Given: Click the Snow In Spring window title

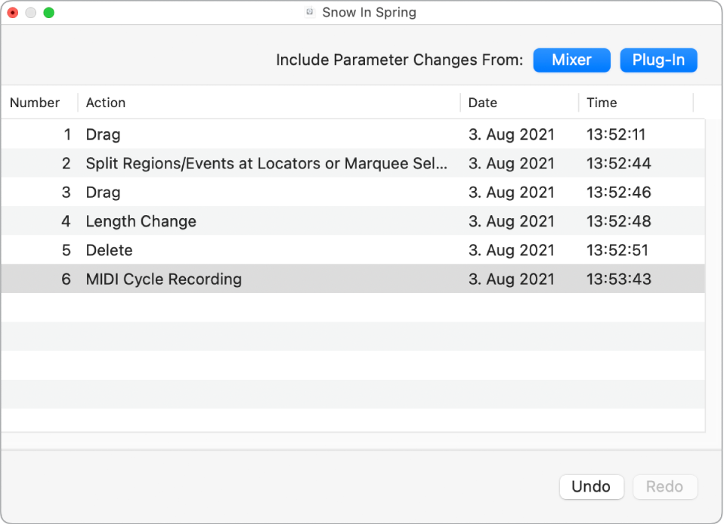Looking at the screenshot, I should [x=369, y=13].
